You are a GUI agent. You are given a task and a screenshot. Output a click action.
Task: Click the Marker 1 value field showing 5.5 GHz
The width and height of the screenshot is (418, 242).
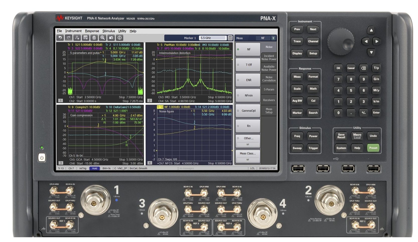pos(213,38)
